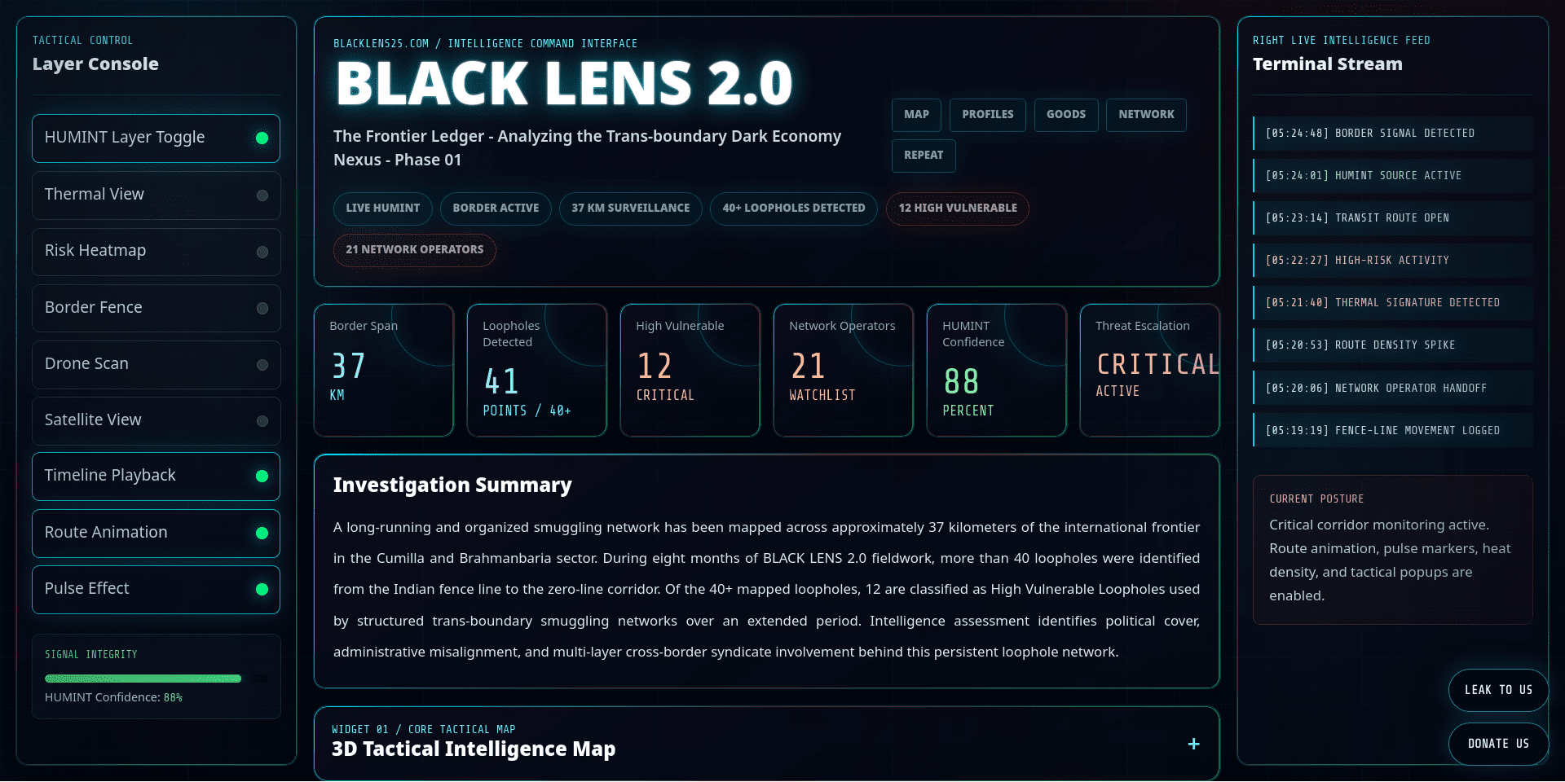This screenshot has width=1565, height=782.
Task: Open the High Vulnerable 12 card
Action: (690, 371)
